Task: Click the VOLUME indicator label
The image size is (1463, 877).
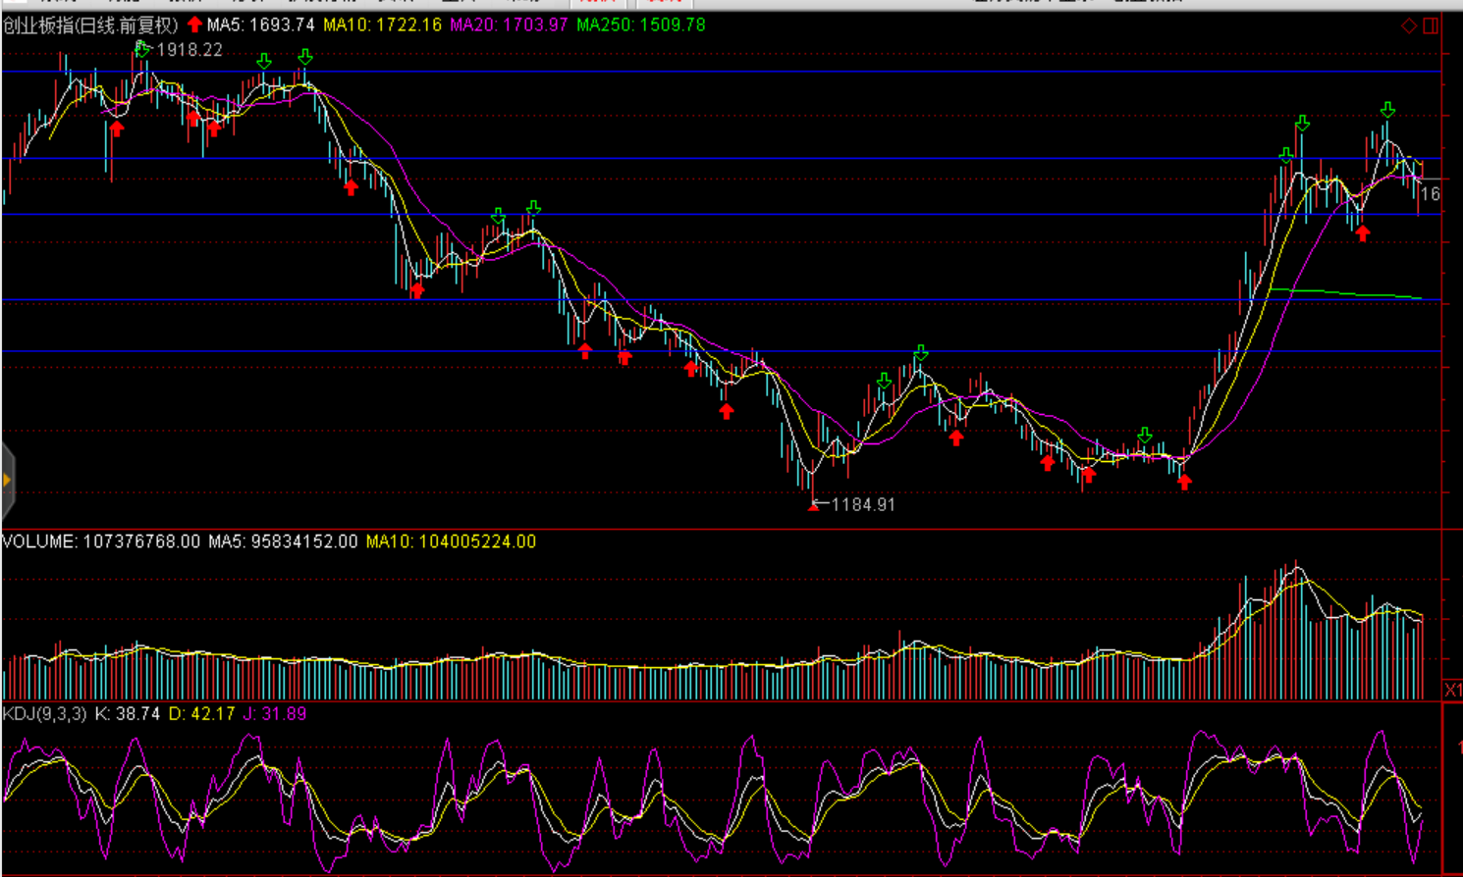Action: tap(100, 542)
